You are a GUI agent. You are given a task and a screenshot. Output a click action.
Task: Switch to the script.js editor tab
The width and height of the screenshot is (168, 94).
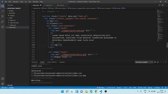61,5
